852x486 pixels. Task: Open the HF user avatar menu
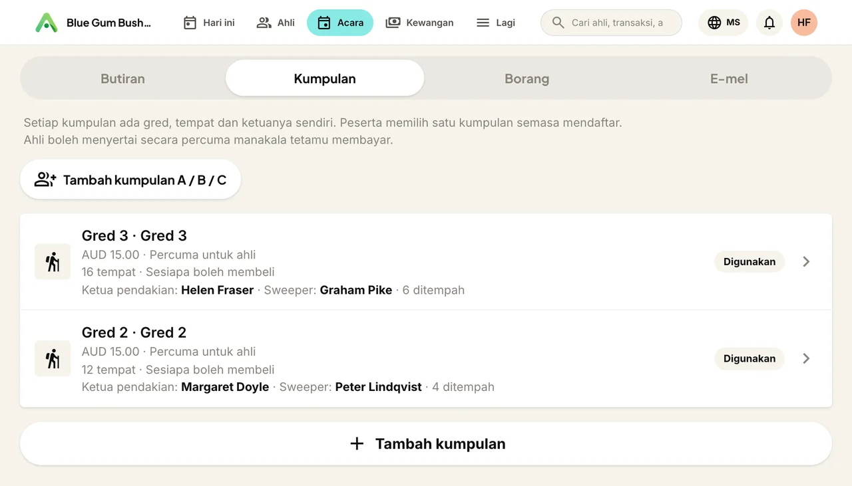804,23
